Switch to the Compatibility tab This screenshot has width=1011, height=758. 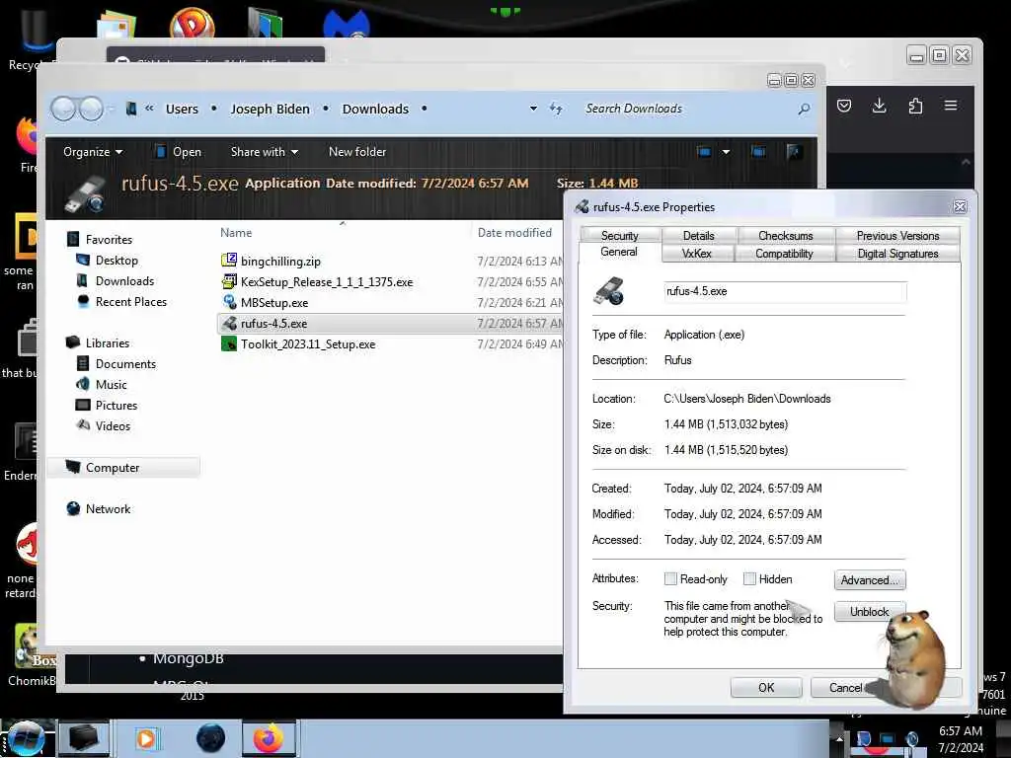coord(784,254)
